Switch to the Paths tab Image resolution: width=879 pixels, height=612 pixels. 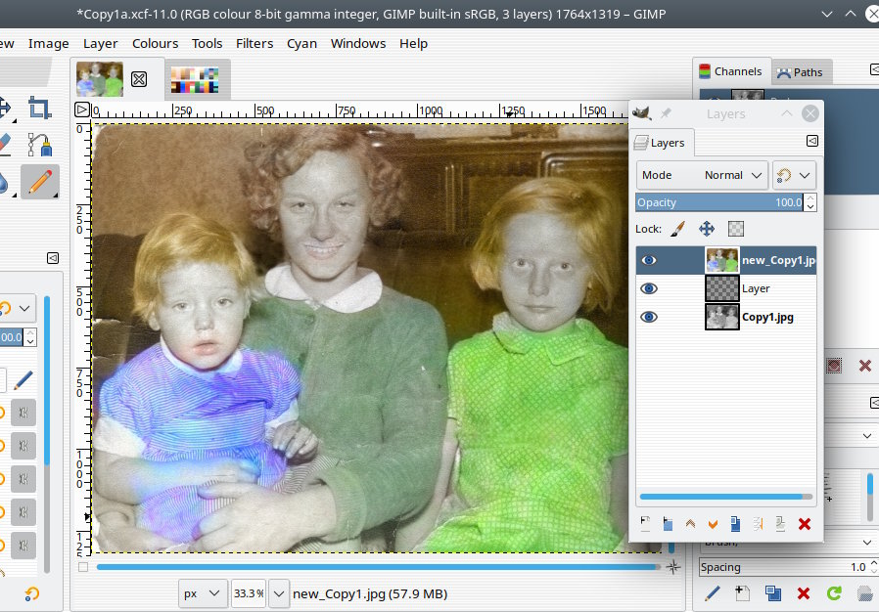[800, 71]
